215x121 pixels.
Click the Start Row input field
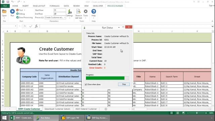click(x=60, y=10)
